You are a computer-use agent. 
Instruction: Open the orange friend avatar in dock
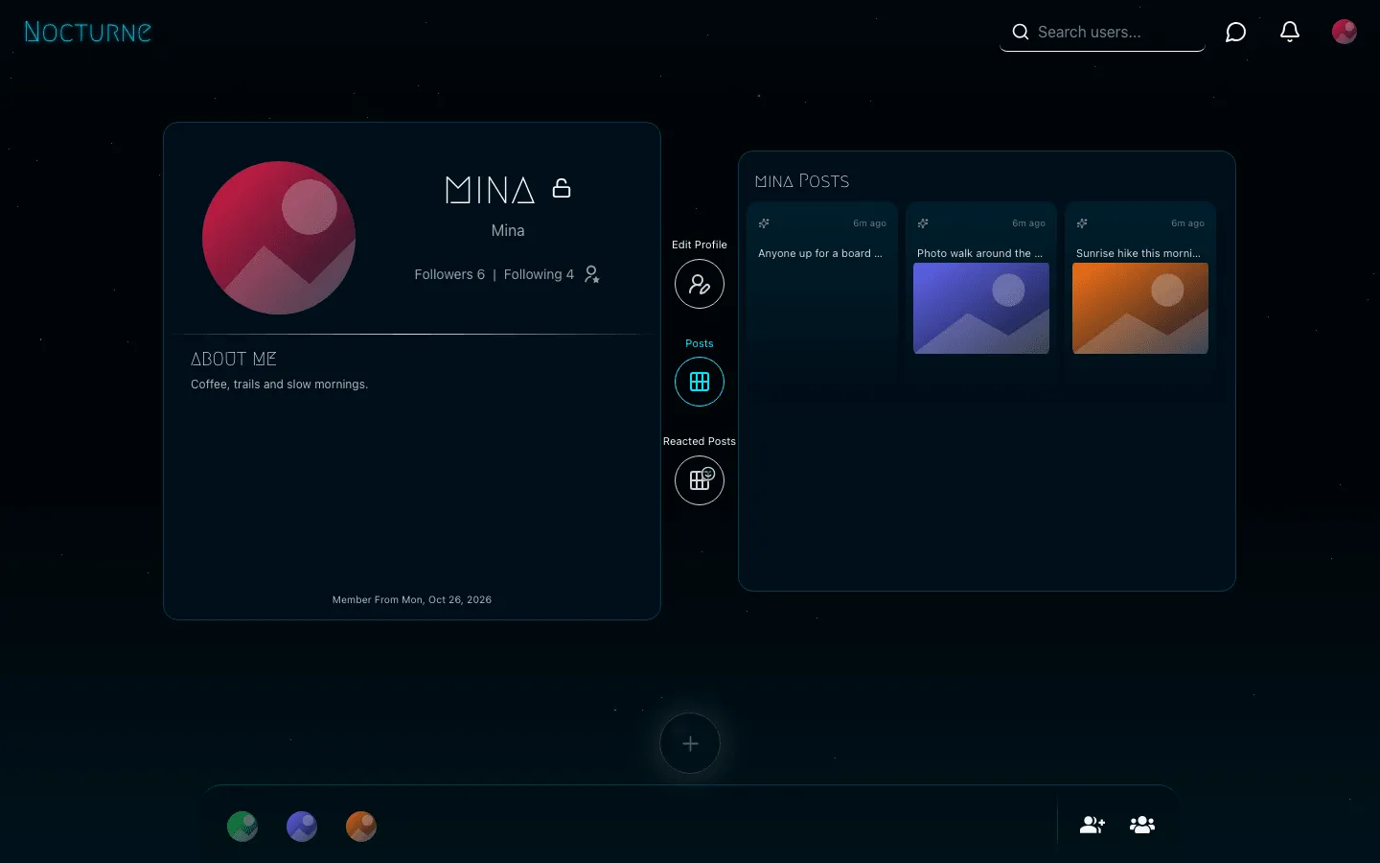click(361, 826)
